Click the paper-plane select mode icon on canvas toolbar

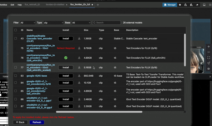(209, 63)
